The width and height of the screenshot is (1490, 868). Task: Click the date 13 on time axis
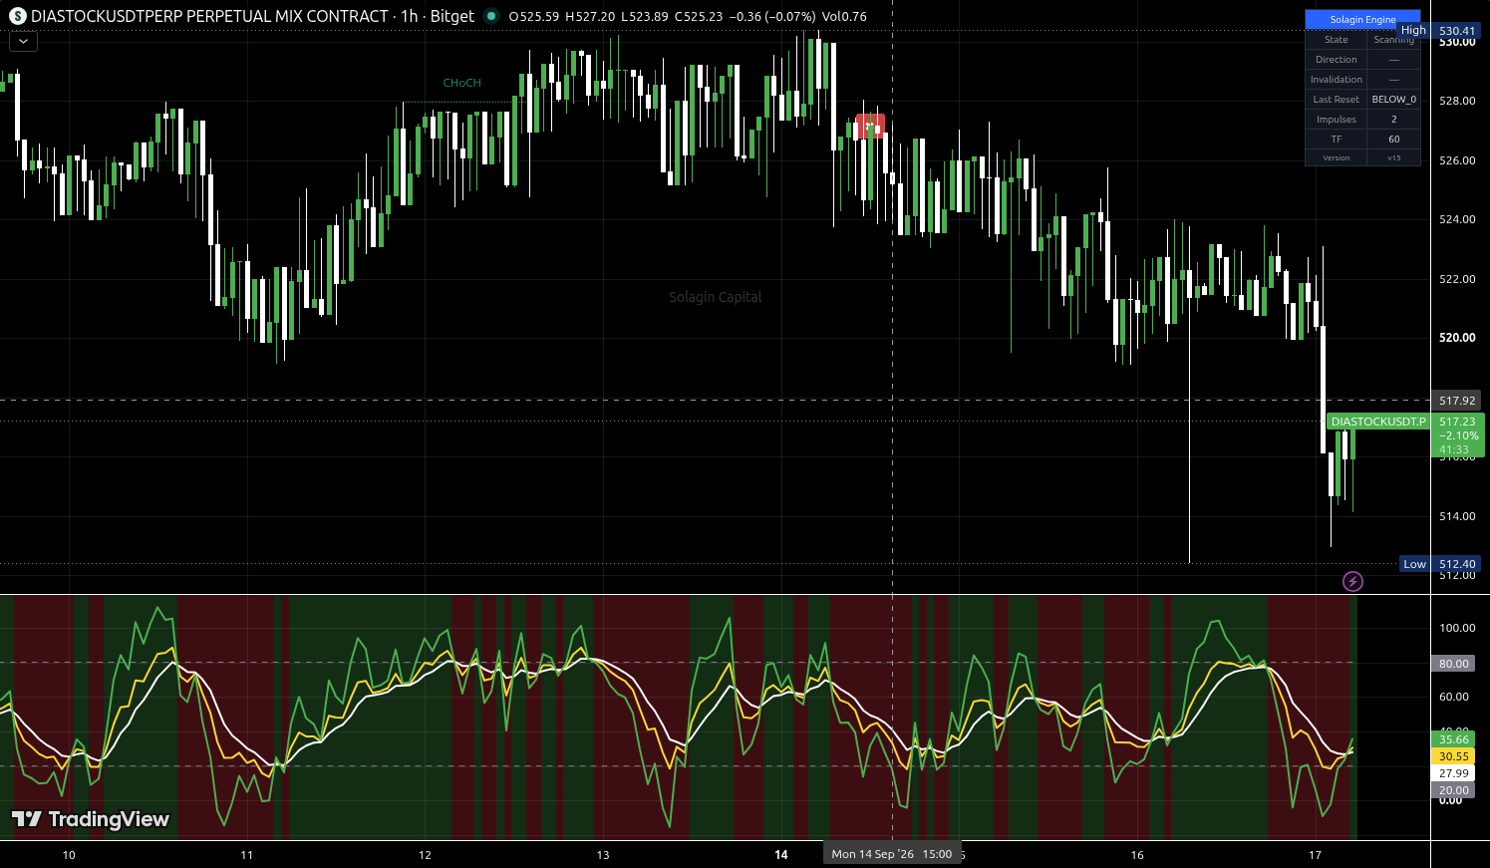pos(603,855)
